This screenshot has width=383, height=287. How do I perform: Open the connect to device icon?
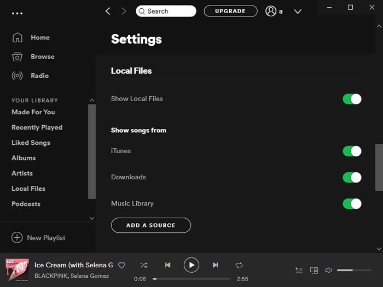[x=314, y=271]
